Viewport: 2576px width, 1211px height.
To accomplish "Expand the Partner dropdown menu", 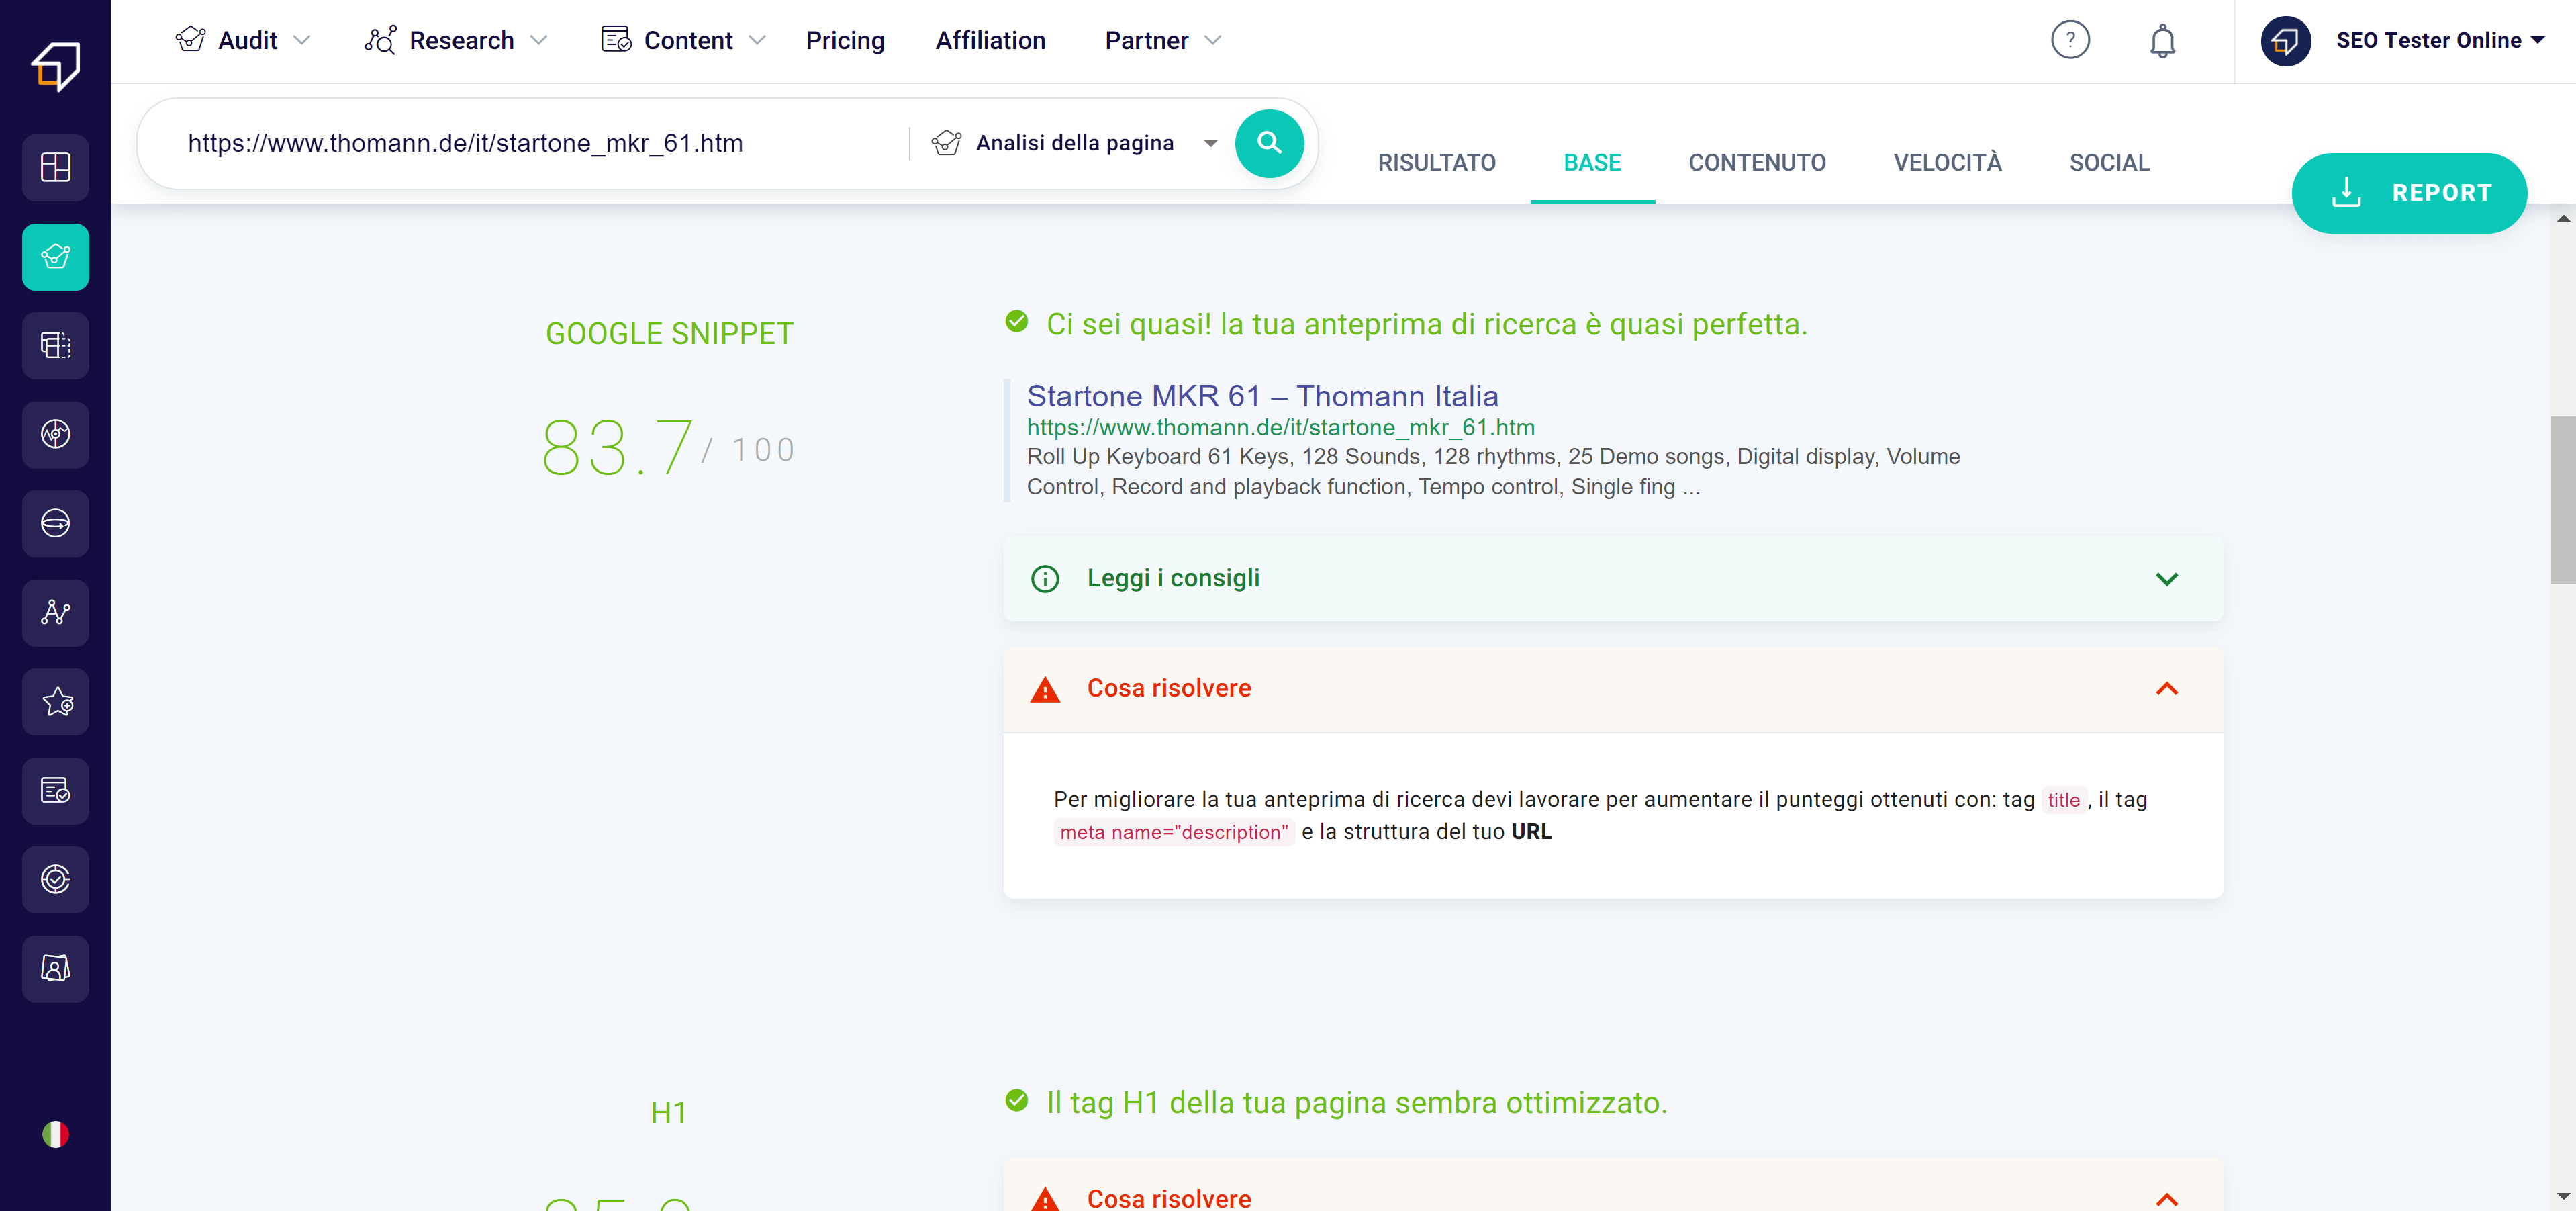I will [x=1213, y=40].
